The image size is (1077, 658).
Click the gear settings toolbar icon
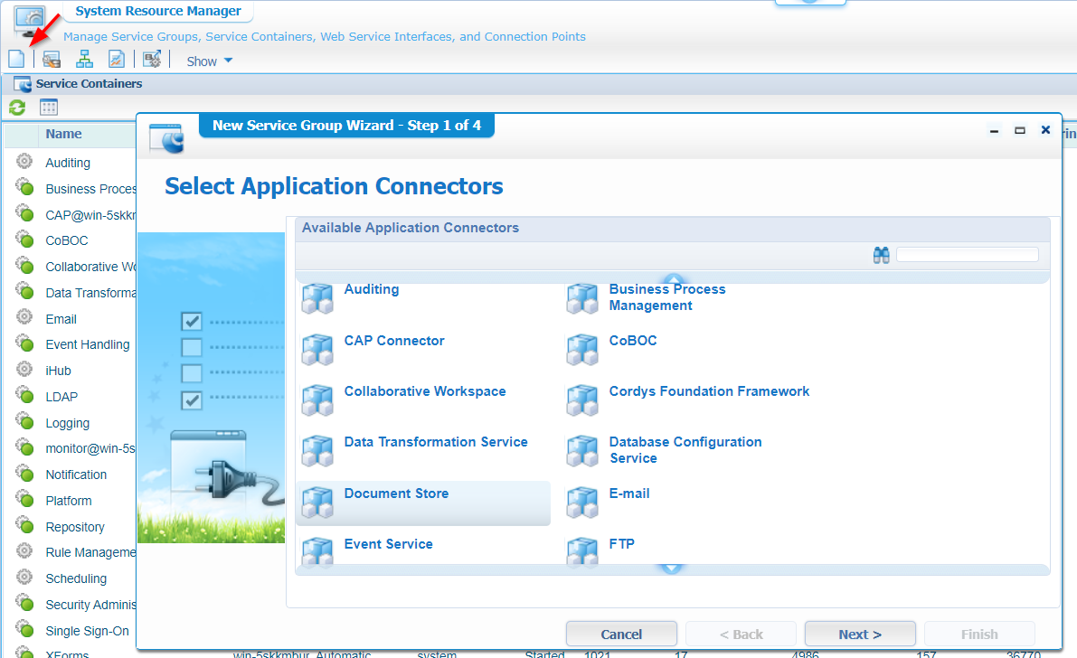click(x=152, y=60)
